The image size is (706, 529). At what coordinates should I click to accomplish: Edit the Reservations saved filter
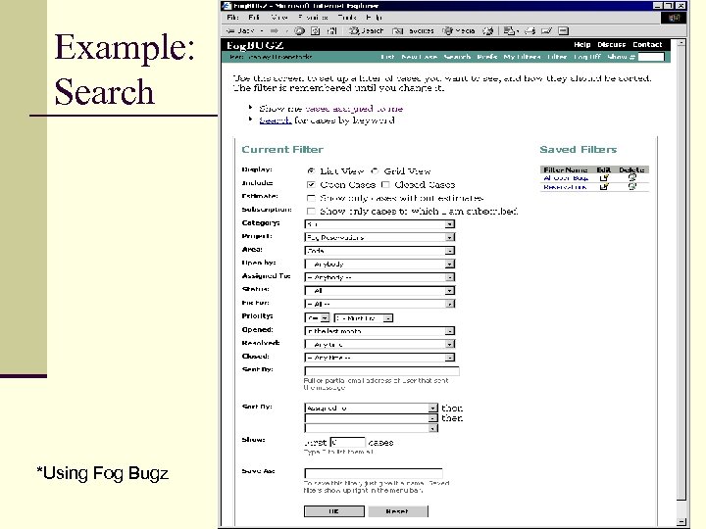click(x=604, y=187)
